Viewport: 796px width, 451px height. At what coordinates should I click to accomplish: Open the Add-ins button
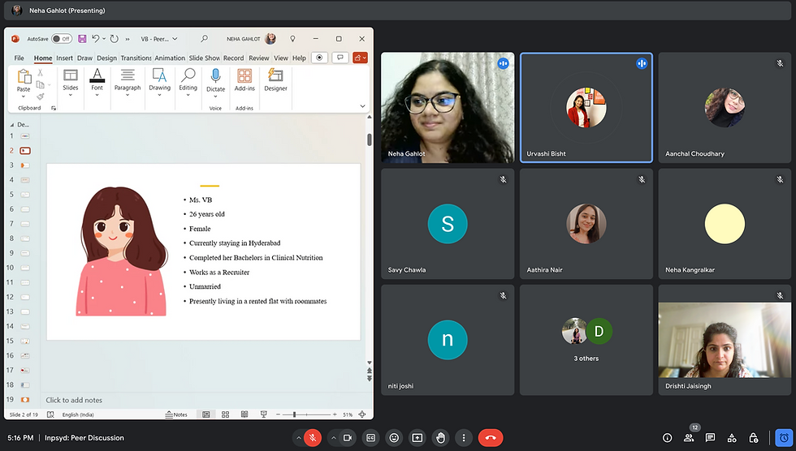point(244,80)
